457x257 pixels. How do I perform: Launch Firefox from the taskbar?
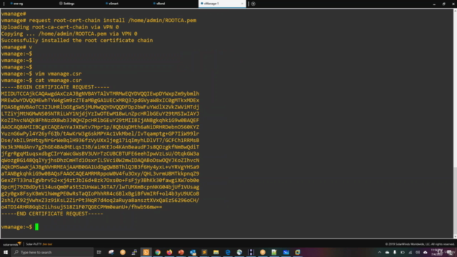coord(169,252)
